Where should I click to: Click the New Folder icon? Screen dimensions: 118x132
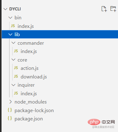(113, 9)
